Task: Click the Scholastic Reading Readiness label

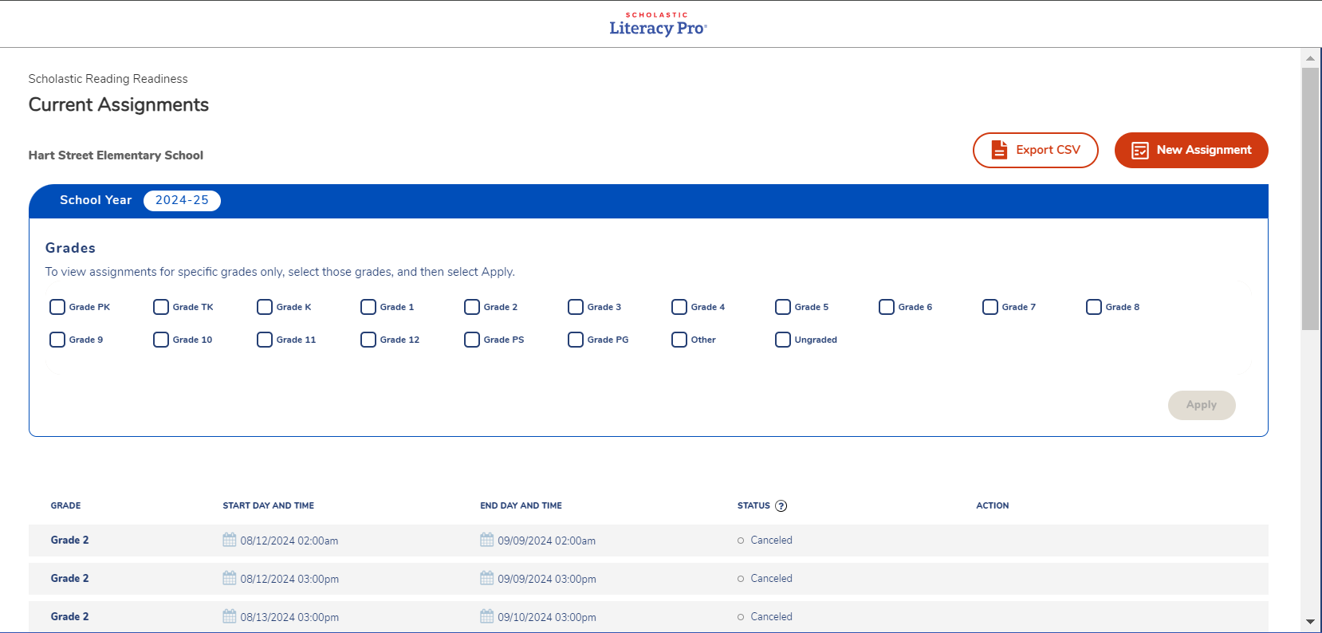Action: tap(108, 79)
